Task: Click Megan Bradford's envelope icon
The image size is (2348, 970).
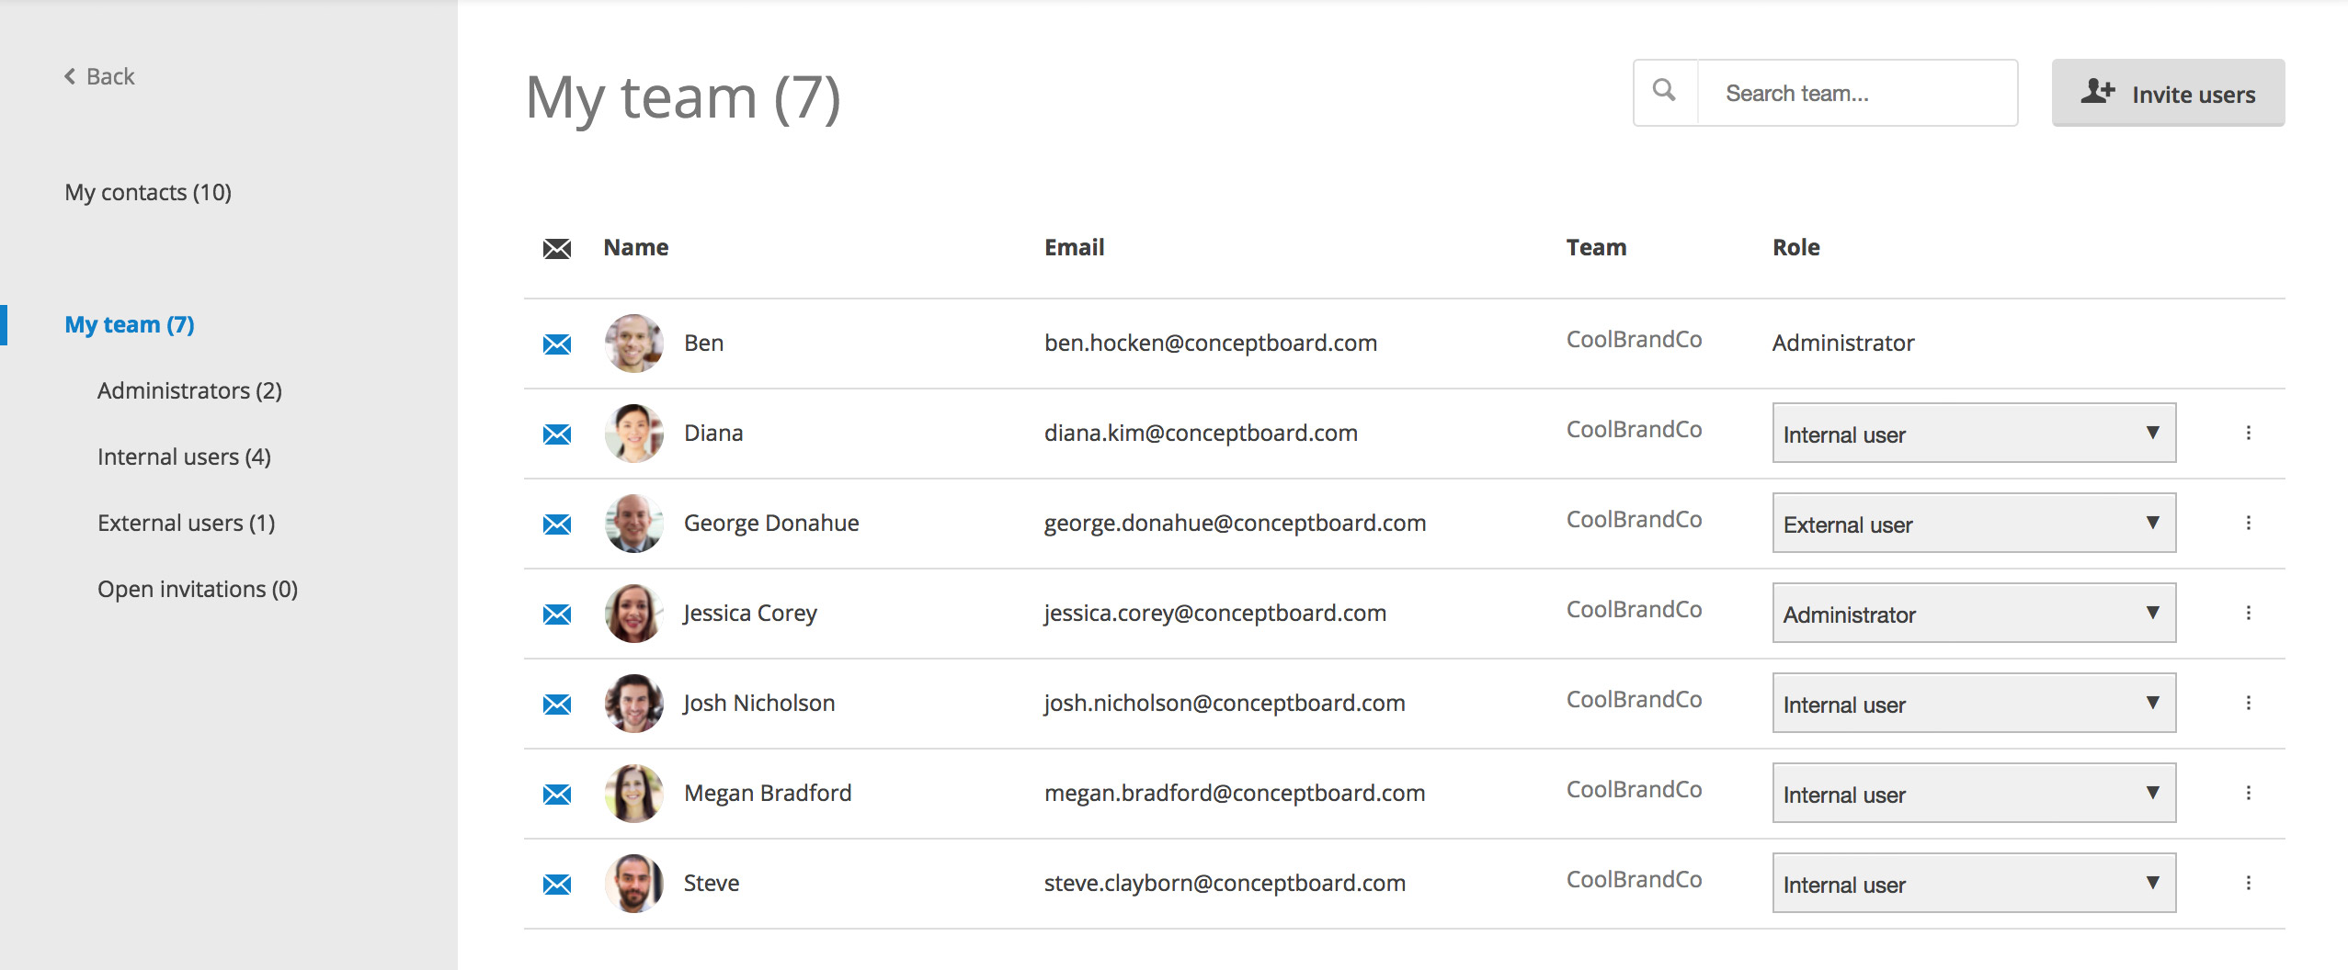Action: [557, 794]
